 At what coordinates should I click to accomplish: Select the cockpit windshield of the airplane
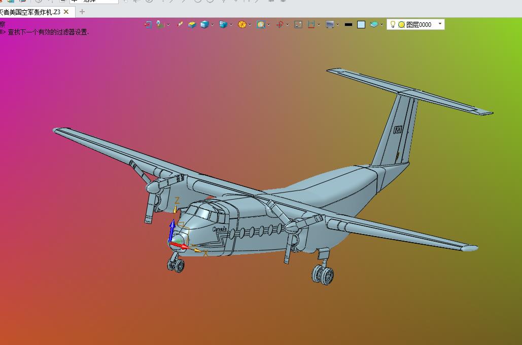(203, 212)
